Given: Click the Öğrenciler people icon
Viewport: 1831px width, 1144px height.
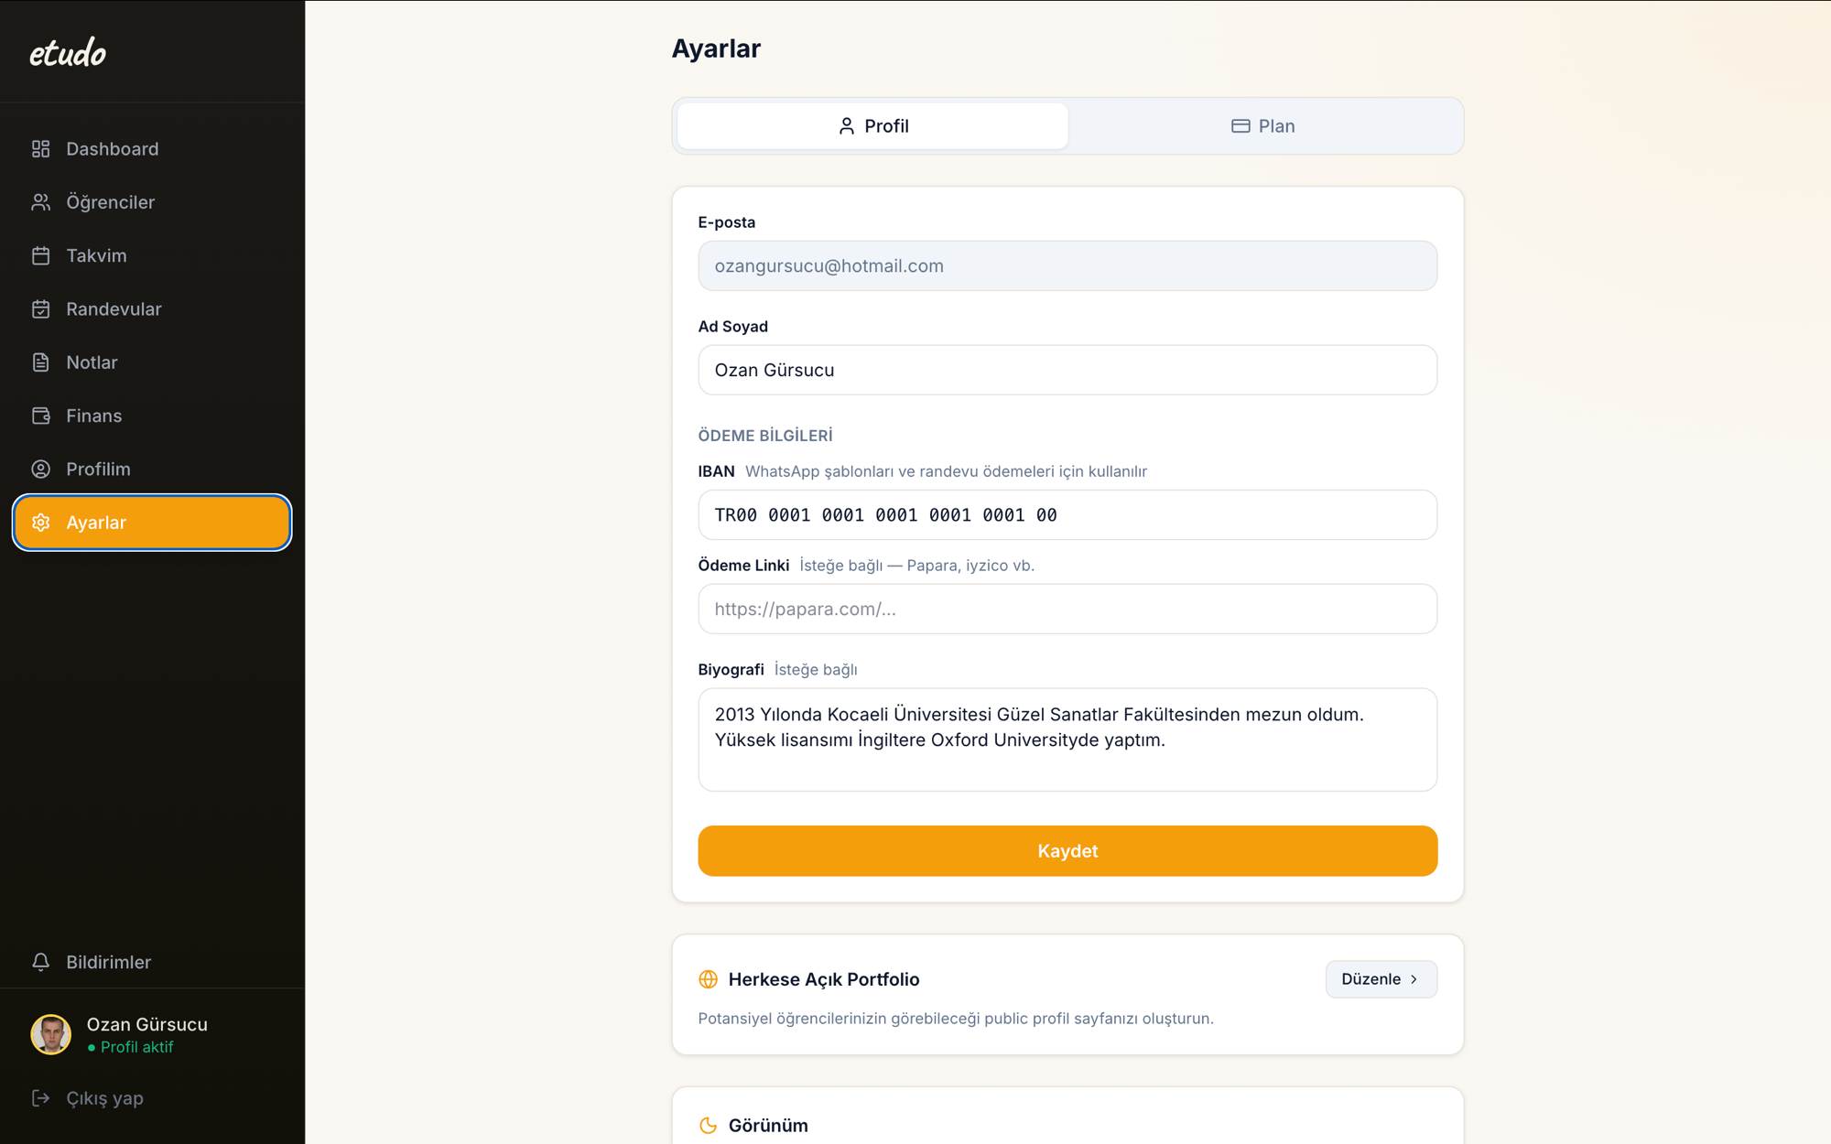Looking at the screenshot, I should click(x=40, y=202).
